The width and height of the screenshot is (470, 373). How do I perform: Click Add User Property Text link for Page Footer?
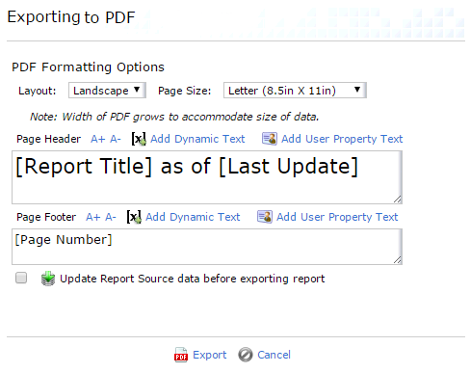tap(337, 217)
